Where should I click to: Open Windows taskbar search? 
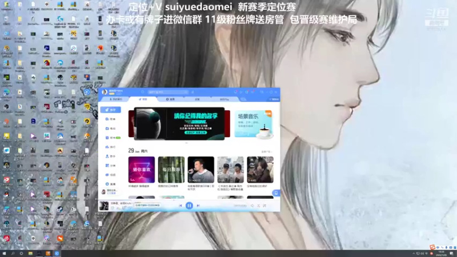[x=13, y=254]
